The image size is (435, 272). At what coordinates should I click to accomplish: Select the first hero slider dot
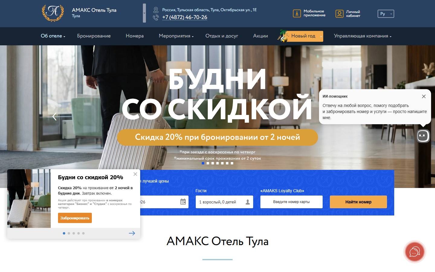tap(203, 163)
